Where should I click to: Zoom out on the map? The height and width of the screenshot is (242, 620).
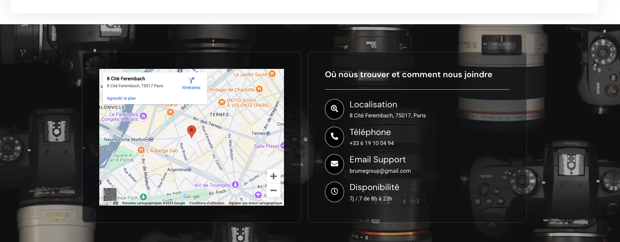pyautogui.click(x=273, y=190)
